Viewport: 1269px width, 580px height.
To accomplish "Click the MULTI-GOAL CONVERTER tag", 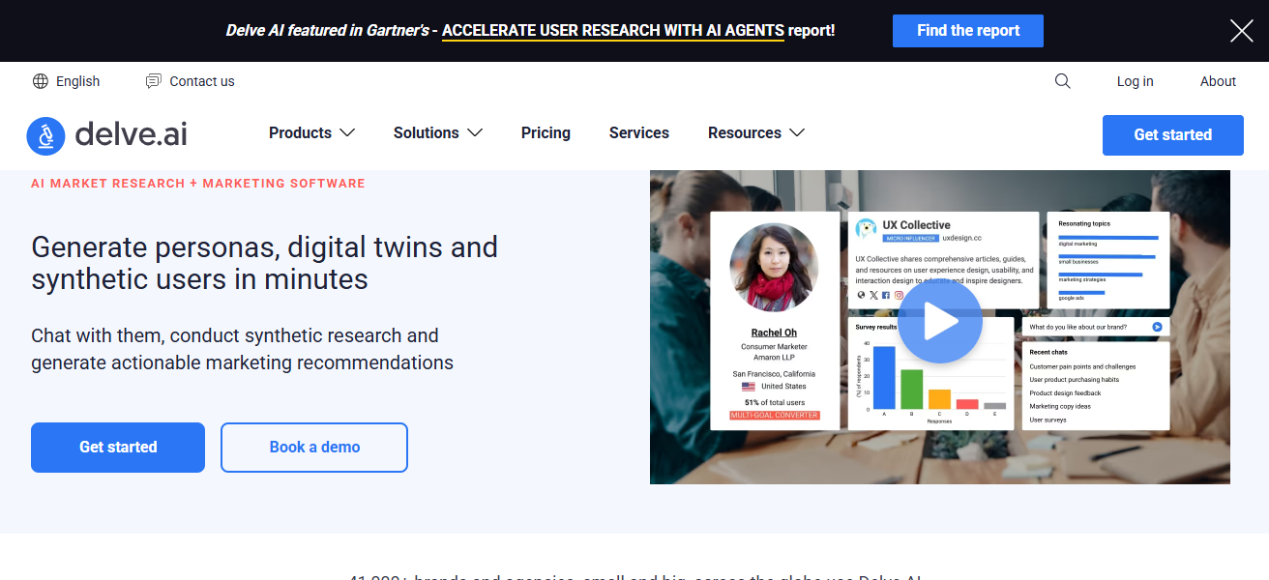I will click(x=774, y=415).
